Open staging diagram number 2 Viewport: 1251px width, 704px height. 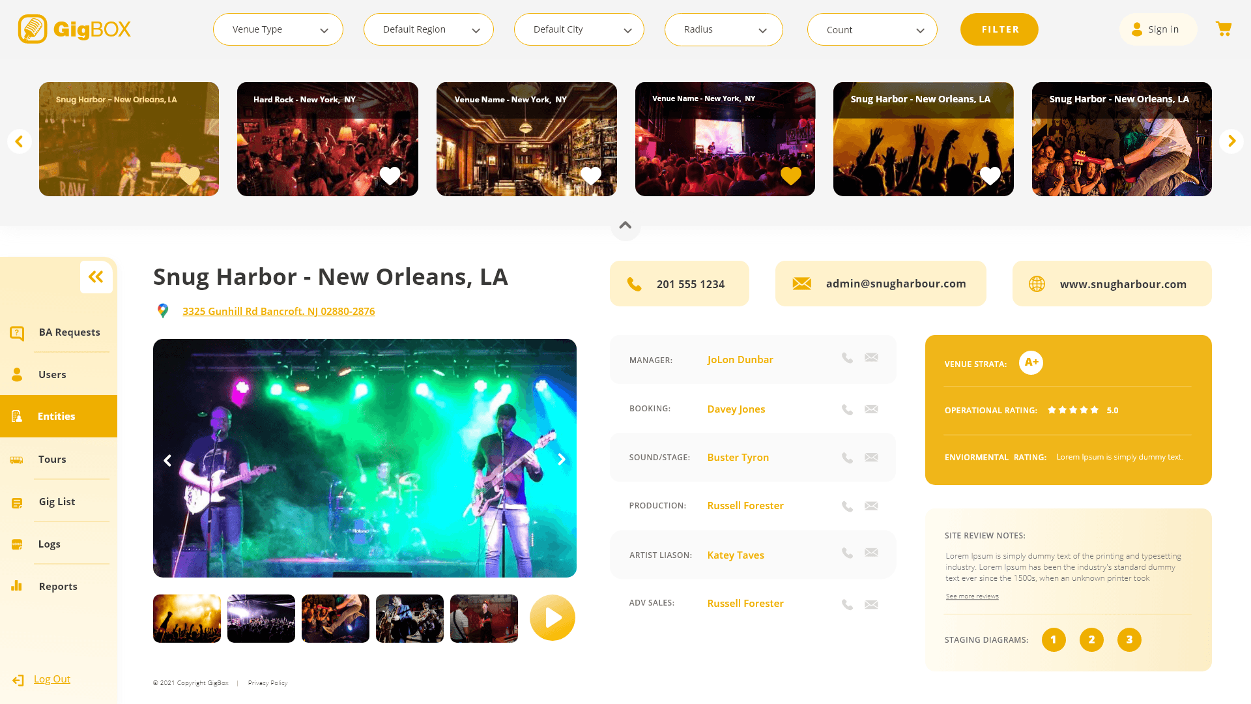click(1091, 640)
